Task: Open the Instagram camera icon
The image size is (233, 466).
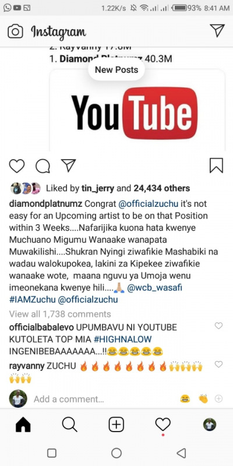Action: [x=15, y=31]
